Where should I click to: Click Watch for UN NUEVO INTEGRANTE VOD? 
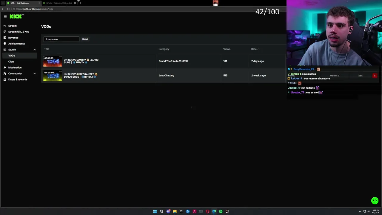tap(335, 76)
